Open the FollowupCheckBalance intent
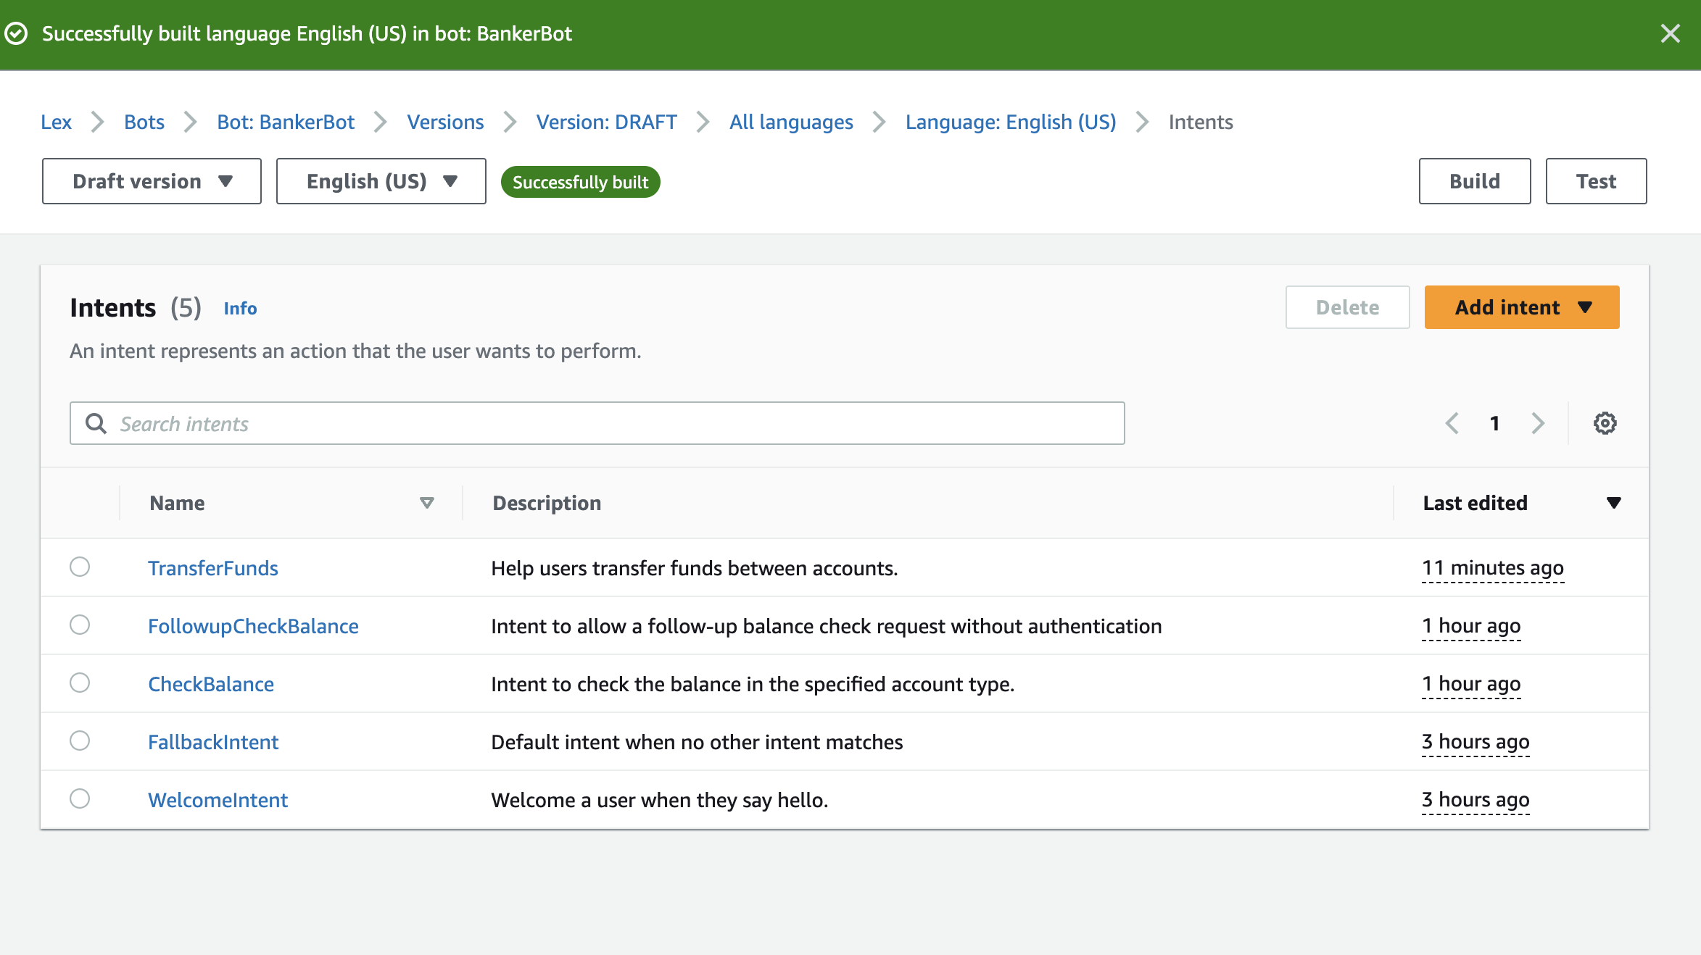This screenshot has width=1701, height=955. click(253, 626)
